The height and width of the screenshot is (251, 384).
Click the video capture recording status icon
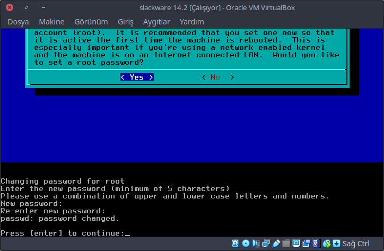[x=306, y=244]
